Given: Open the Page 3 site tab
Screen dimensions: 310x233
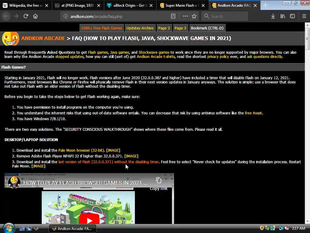Looking at the screenshot, I should 180,28.
